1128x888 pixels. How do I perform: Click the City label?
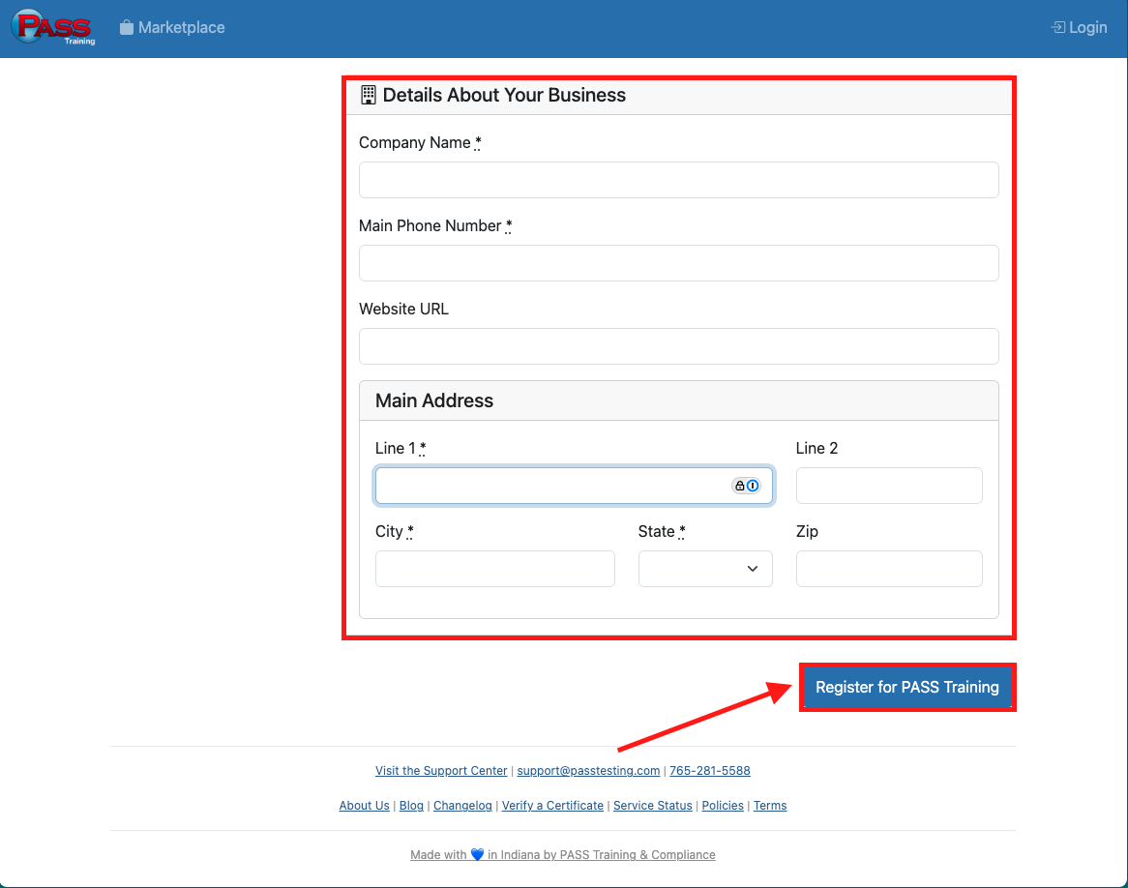point(395,532)
